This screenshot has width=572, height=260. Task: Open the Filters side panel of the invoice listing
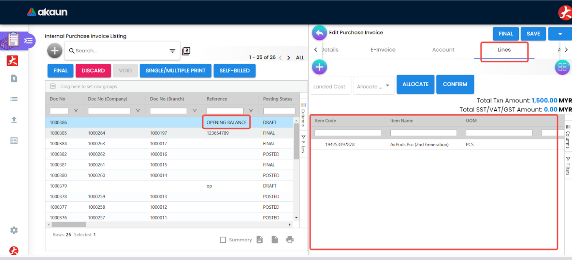(303, 143)
